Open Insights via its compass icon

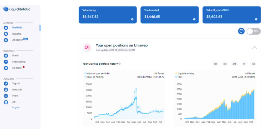click(x=6, y=34)
